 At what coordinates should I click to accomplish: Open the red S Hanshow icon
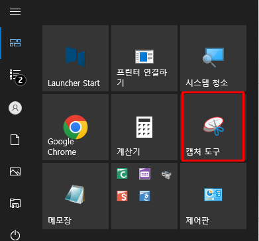point(122,196)
